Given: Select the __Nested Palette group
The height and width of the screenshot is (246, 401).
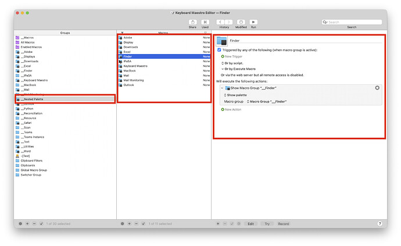Looking at the screenshot, I should tap(65, 99).
